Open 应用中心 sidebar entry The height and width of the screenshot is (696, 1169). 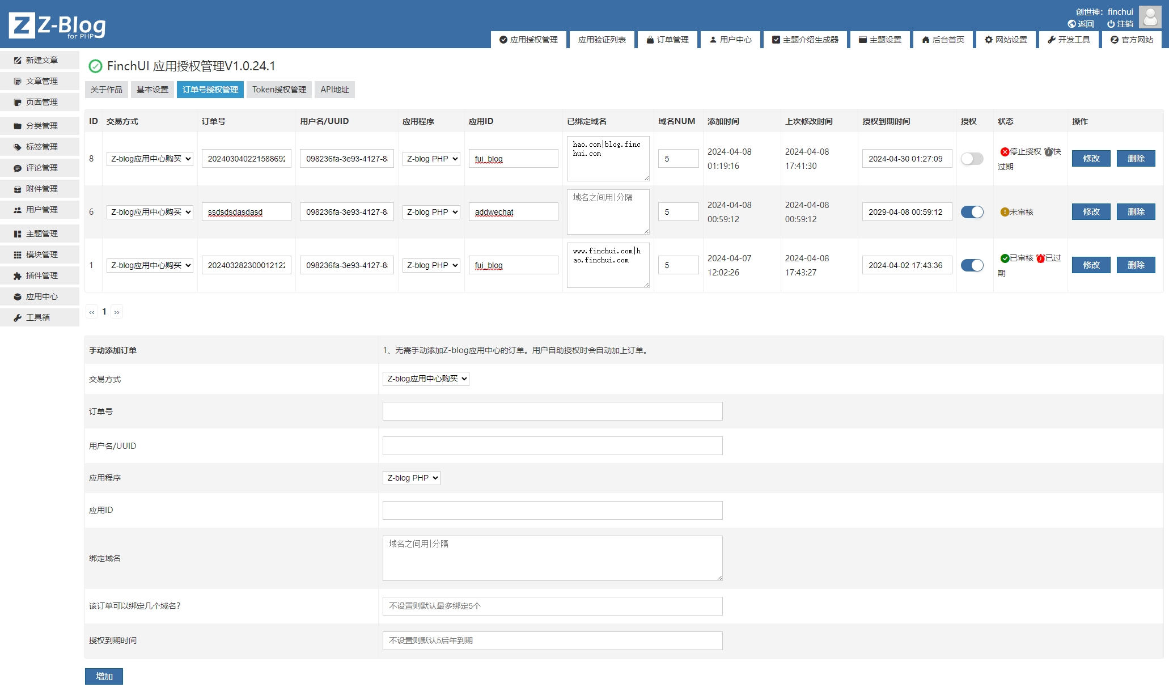[x=40, y=296]
